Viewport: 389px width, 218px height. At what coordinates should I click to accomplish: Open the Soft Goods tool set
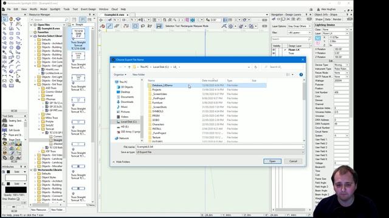13,130
